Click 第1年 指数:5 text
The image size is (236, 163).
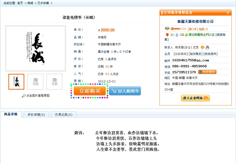(x=198, y=29)
